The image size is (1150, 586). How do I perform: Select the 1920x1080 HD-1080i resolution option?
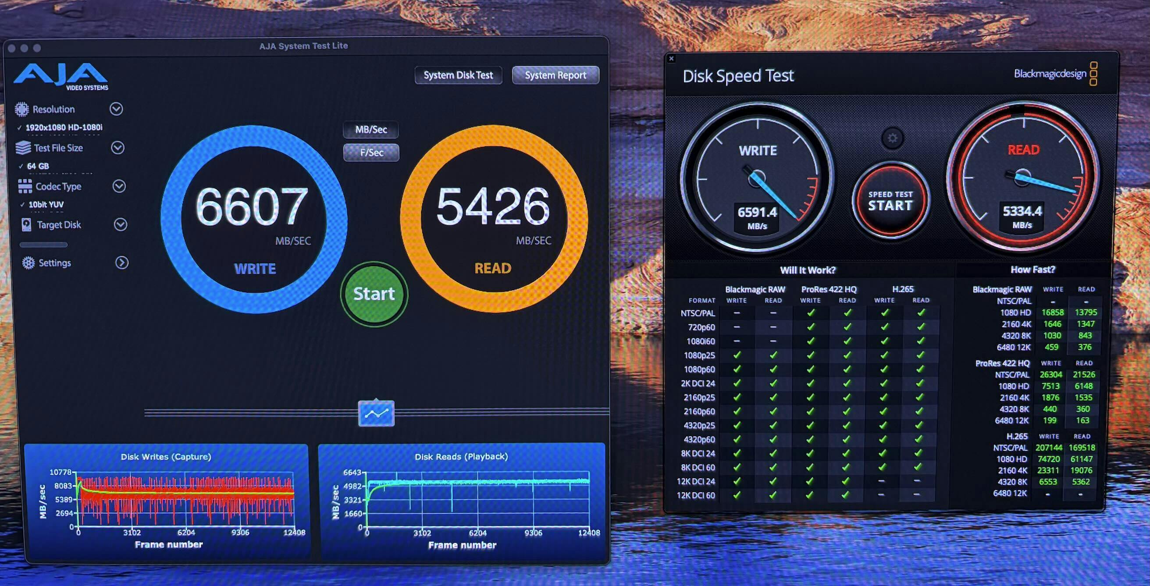64,128
